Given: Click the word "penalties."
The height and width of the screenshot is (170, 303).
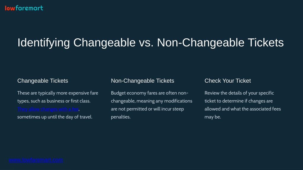Looking at the screenshot, I should pos(121,117).
